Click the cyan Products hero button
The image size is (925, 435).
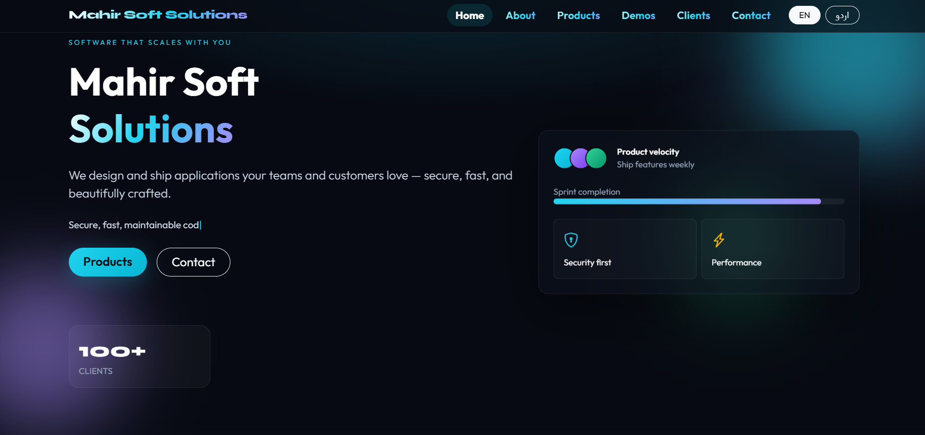click(108, 262)
